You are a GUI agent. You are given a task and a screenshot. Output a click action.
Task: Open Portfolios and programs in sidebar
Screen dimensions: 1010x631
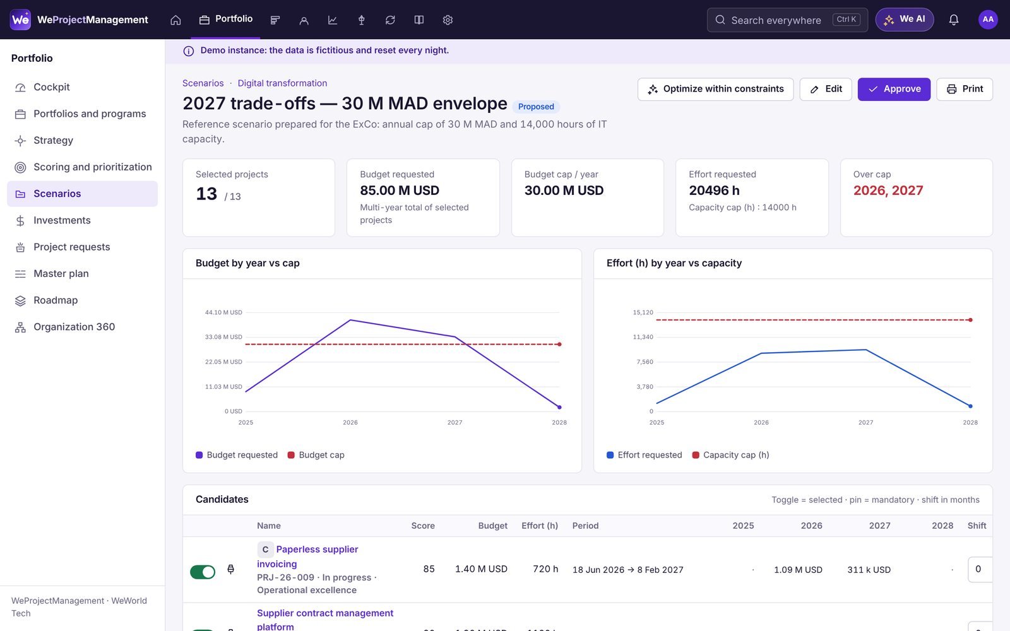tap(82, 114)
